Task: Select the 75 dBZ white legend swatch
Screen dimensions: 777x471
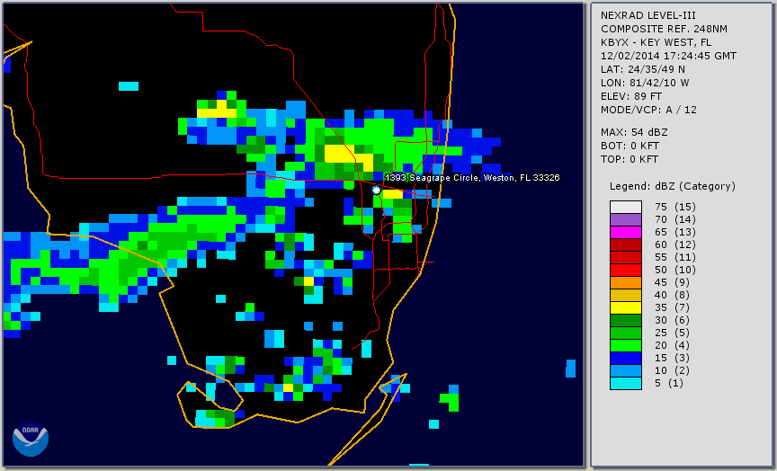Action: point(626,207)
